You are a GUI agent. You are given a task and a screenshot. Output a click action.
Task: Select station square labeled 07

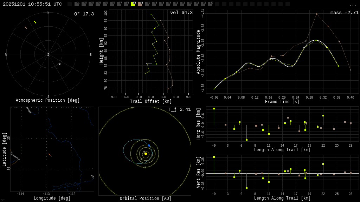119,4
